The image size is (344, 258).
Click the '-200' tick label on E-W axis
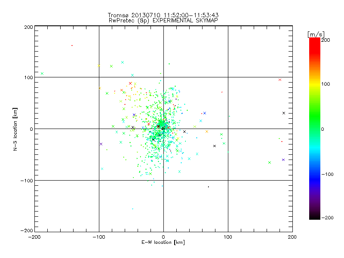click(x=34, y=237)
